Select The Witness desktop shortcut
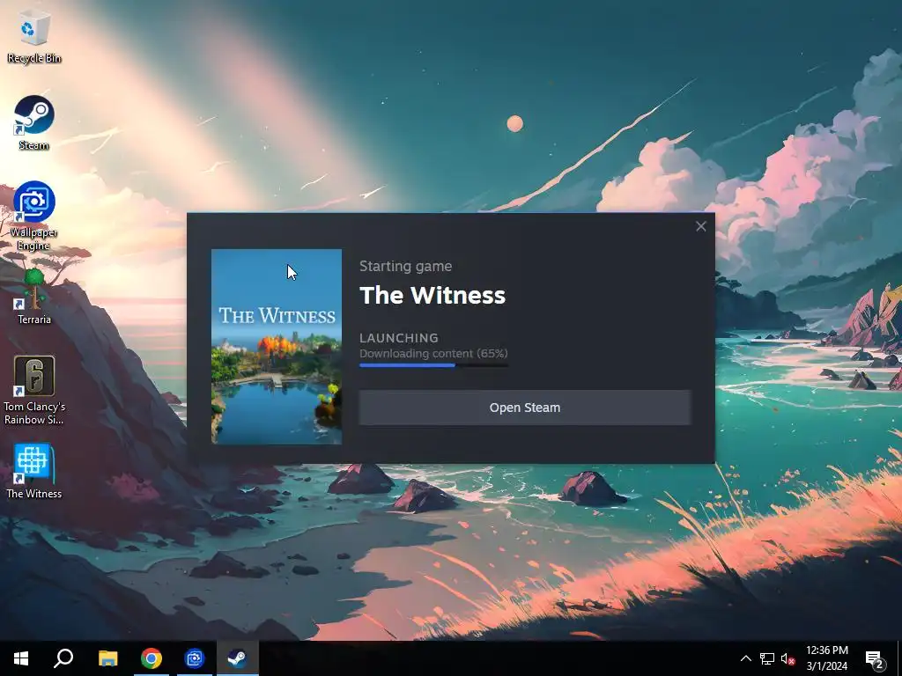This screenshot has height=676, width=902. [x=34, y=471]
